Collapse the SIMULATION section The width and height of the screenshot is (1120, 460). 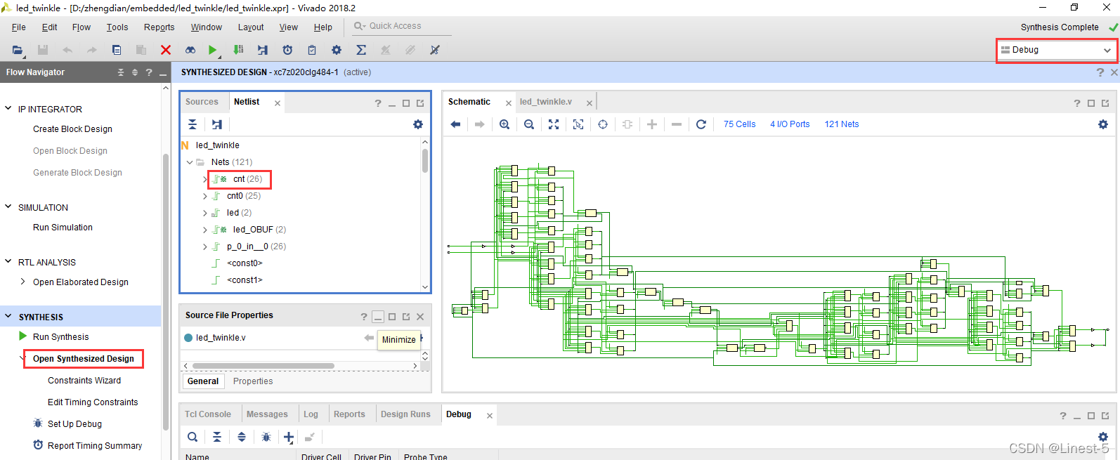point(8,207)
